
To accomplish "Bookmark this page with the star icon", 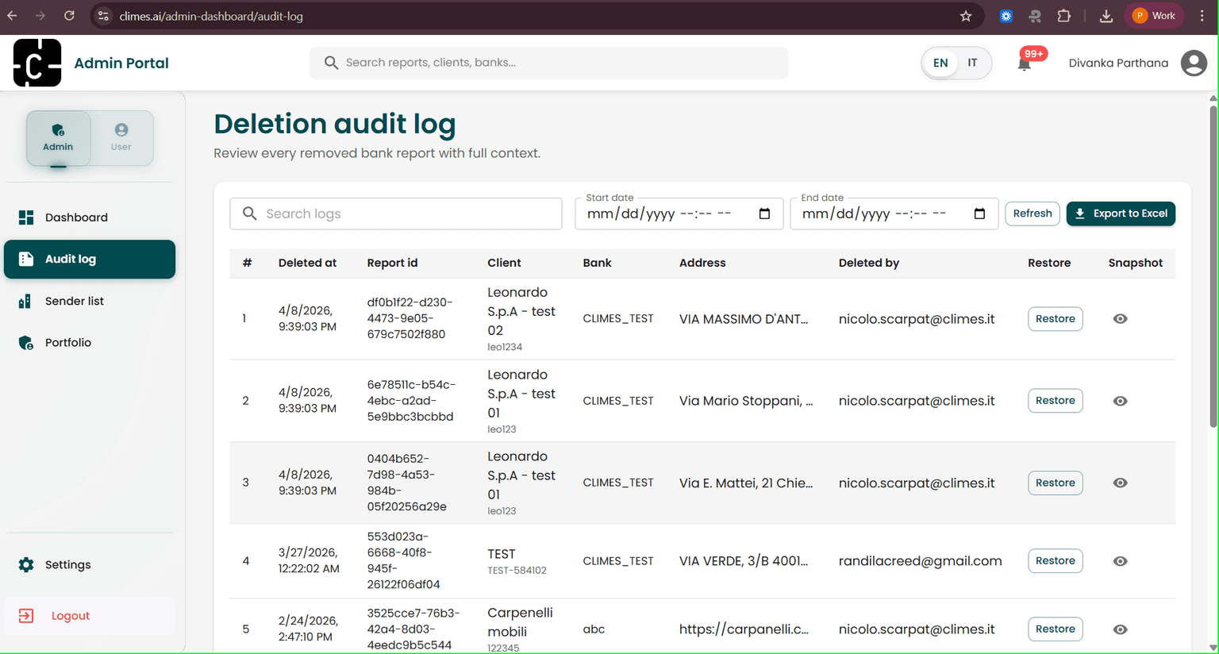I will click(x=966, y=16).
